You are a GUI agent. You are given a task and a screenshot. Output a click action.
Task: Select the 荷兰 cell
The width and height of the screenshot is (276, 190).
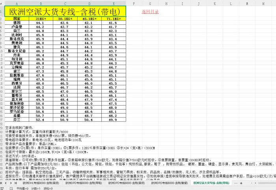point(17,31)
